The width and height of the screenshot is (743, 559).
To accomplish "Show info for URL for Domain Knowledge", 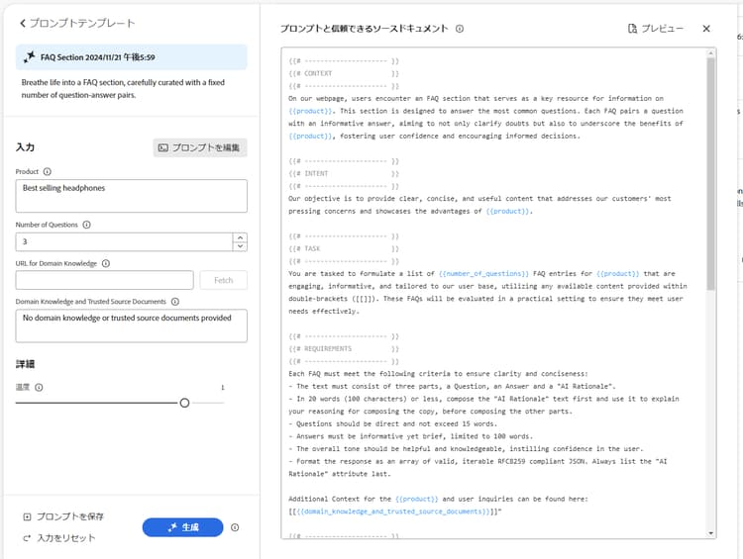I will click(106, 263).
